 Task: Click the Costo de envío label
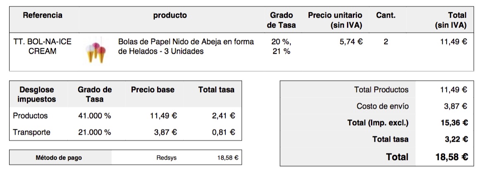383,106
